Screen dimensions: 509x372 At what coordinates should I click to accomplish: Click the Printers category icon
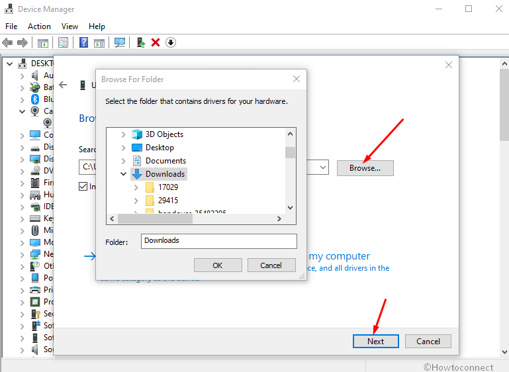click(35, 289)
